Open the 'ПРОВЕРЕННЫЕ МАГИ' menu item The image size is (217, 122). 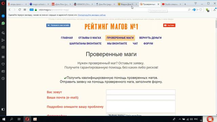pyautogui.click(x=120, y=38)
